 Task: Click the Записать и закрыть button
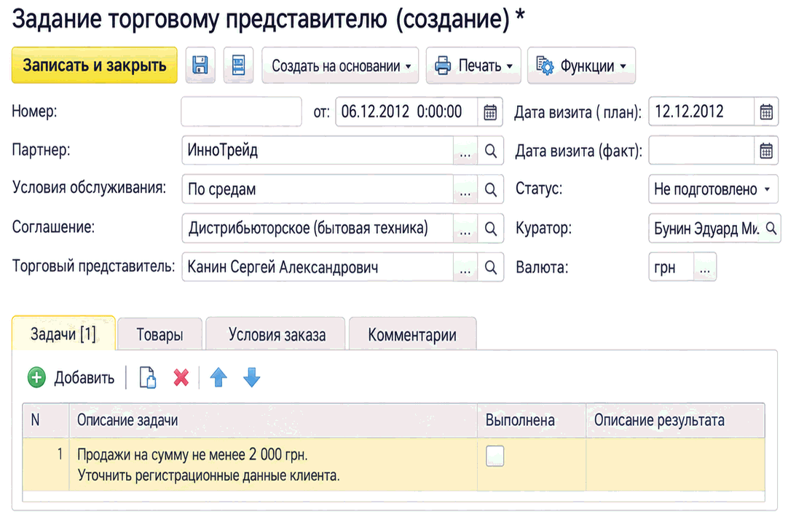(95, 66)
